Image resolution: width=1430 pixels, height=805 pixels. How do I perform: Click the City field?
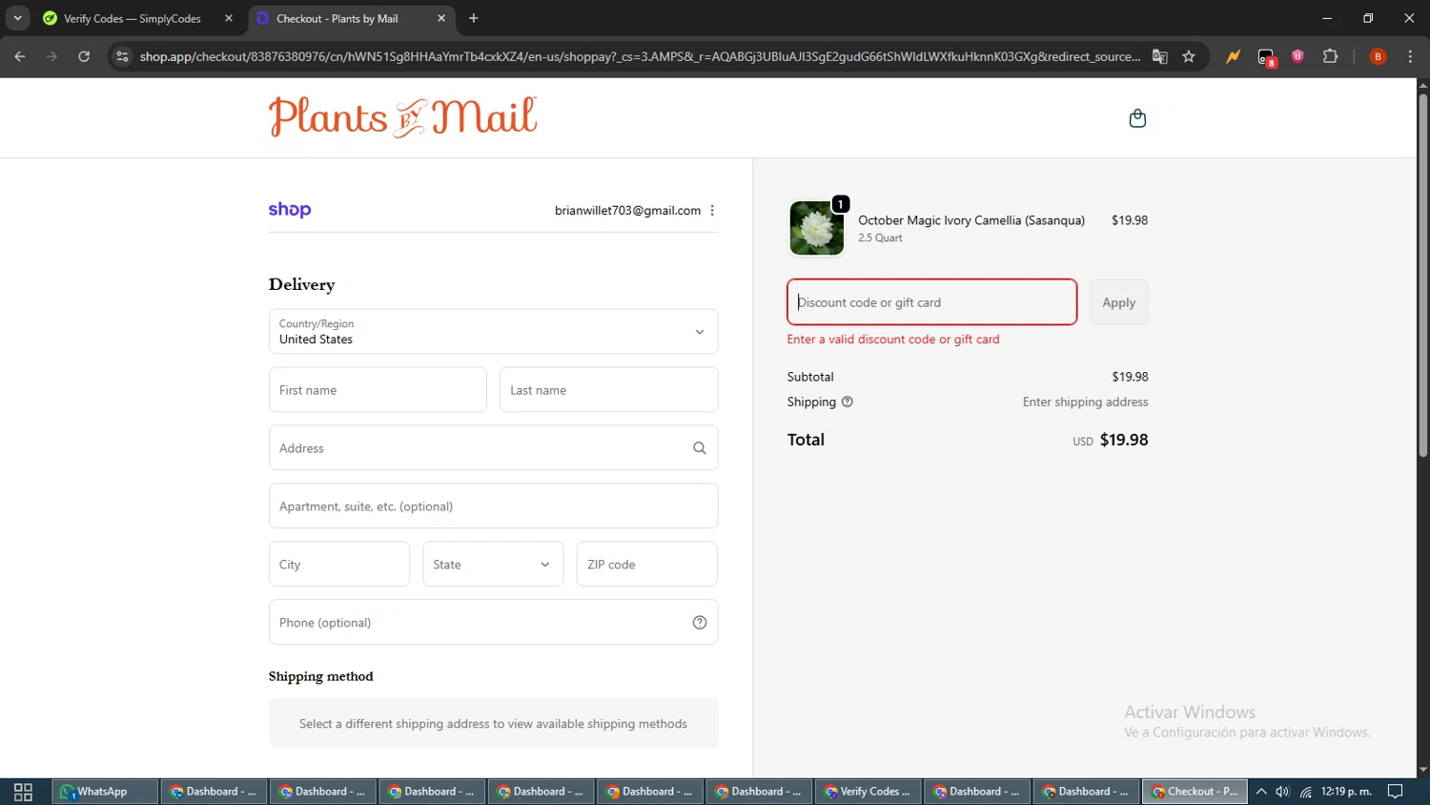point(339,565)
